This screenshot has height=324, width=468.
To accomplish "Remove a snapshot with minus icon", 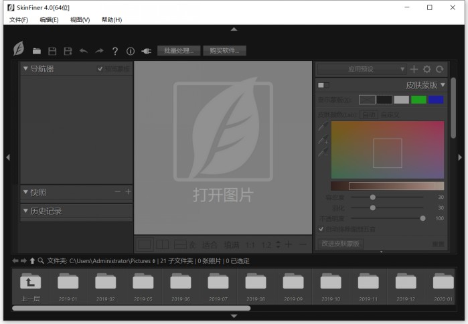I will 118,191.
